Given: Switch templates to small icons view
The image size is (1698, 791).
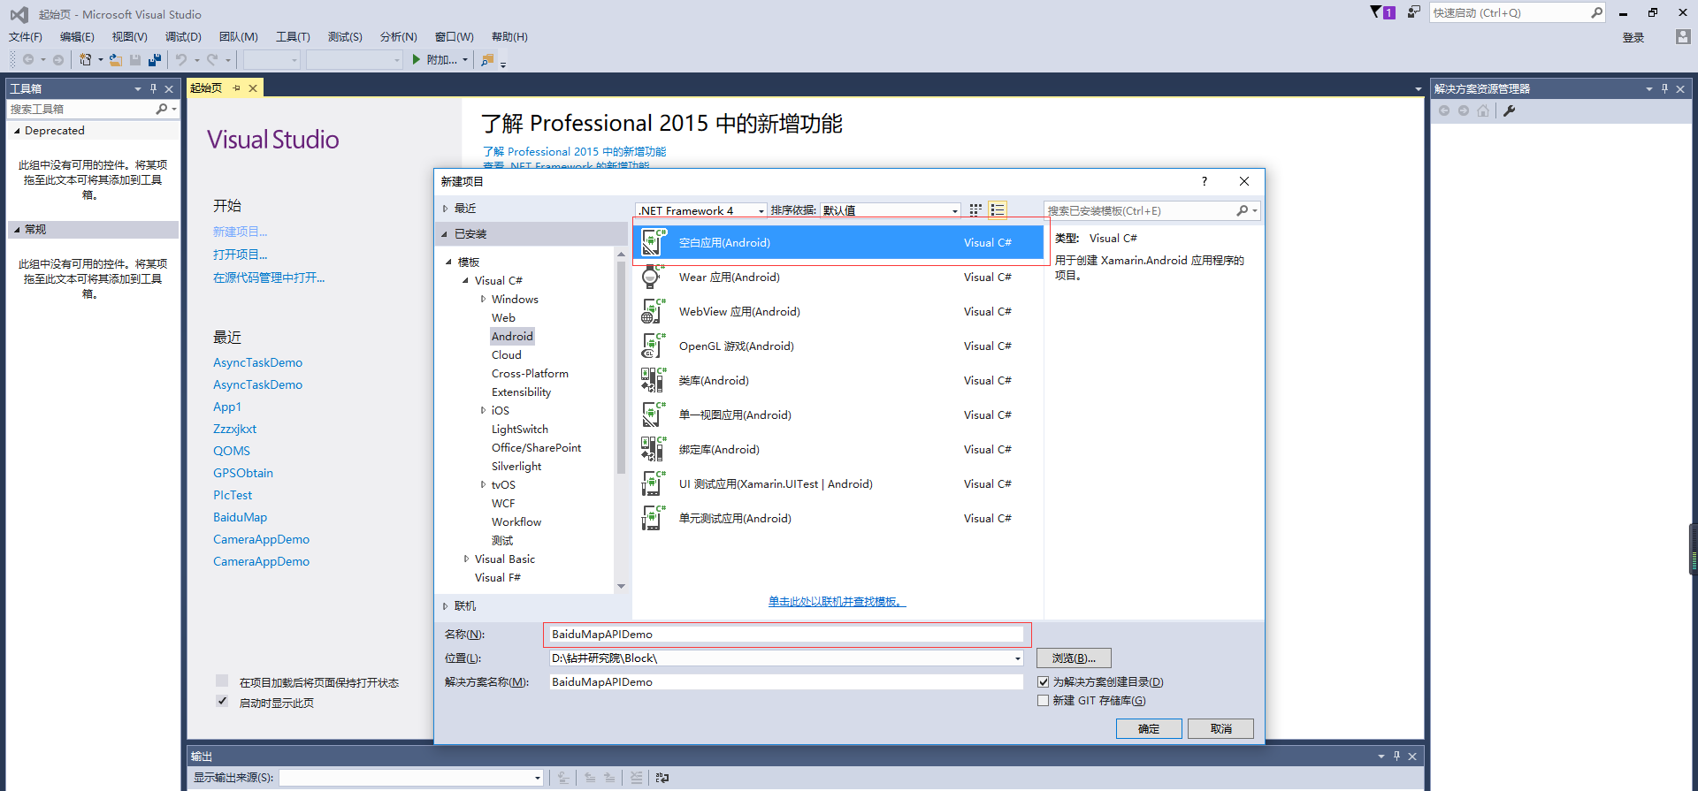Looking at the screenshot, I should point(975,209).
